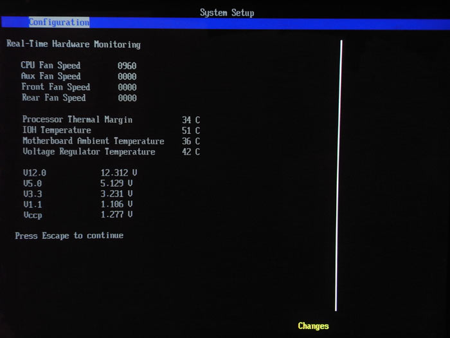Click the 12.312 V reading
The image size is (450, 338).
click(x=119, y=173)
